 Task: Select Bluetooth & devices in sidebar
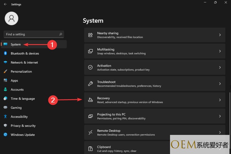(25, 53)
